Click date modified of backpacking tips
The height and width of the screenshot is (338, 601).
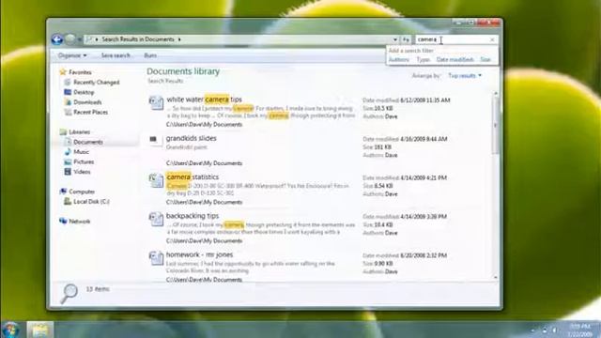coord(424,217)
